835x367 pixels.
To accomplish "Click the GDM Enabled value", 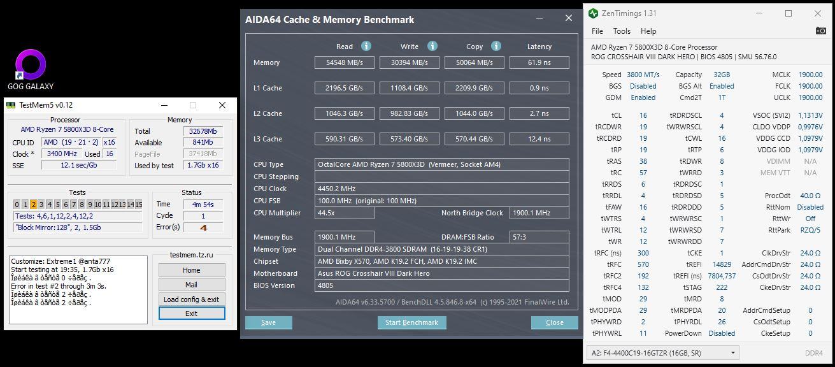I will pos(643,97).
